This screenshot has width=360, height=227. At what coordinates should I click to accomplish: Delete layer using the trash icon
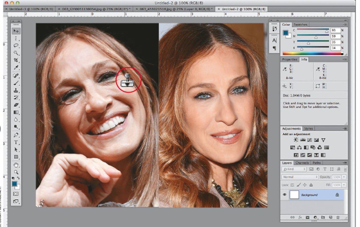coord(338,217)
